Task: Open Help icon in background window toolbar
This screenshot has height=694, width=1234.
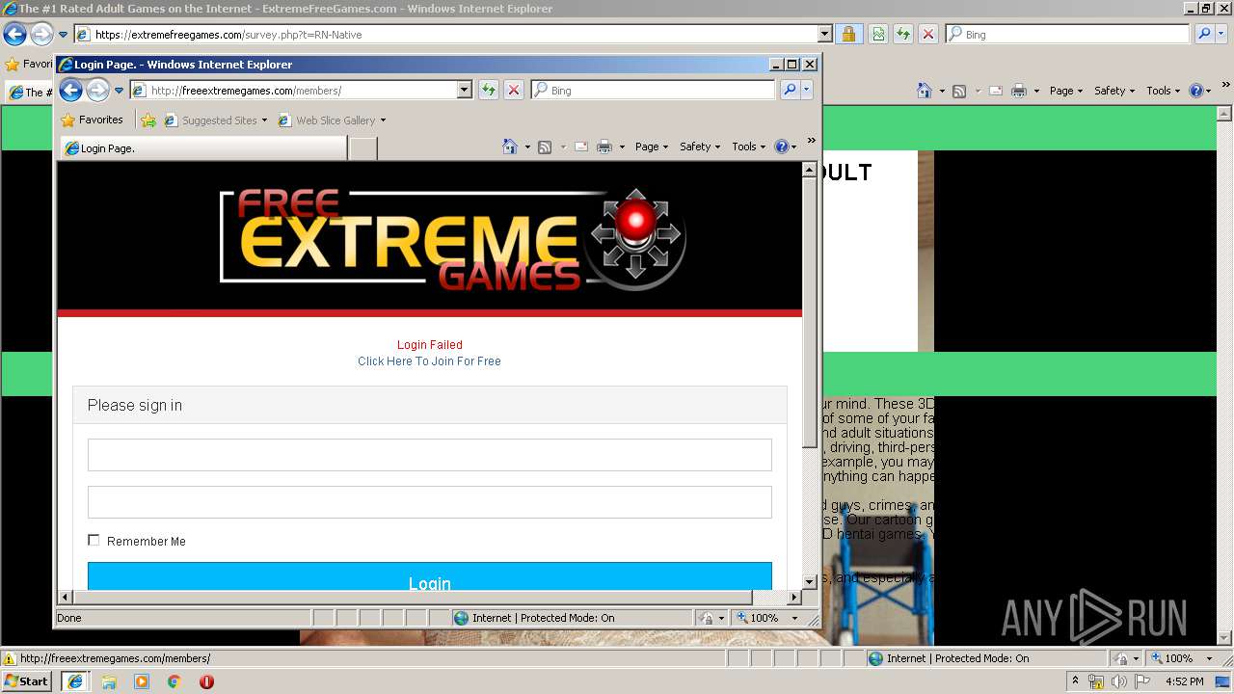Action: [x=1196, y=91]
